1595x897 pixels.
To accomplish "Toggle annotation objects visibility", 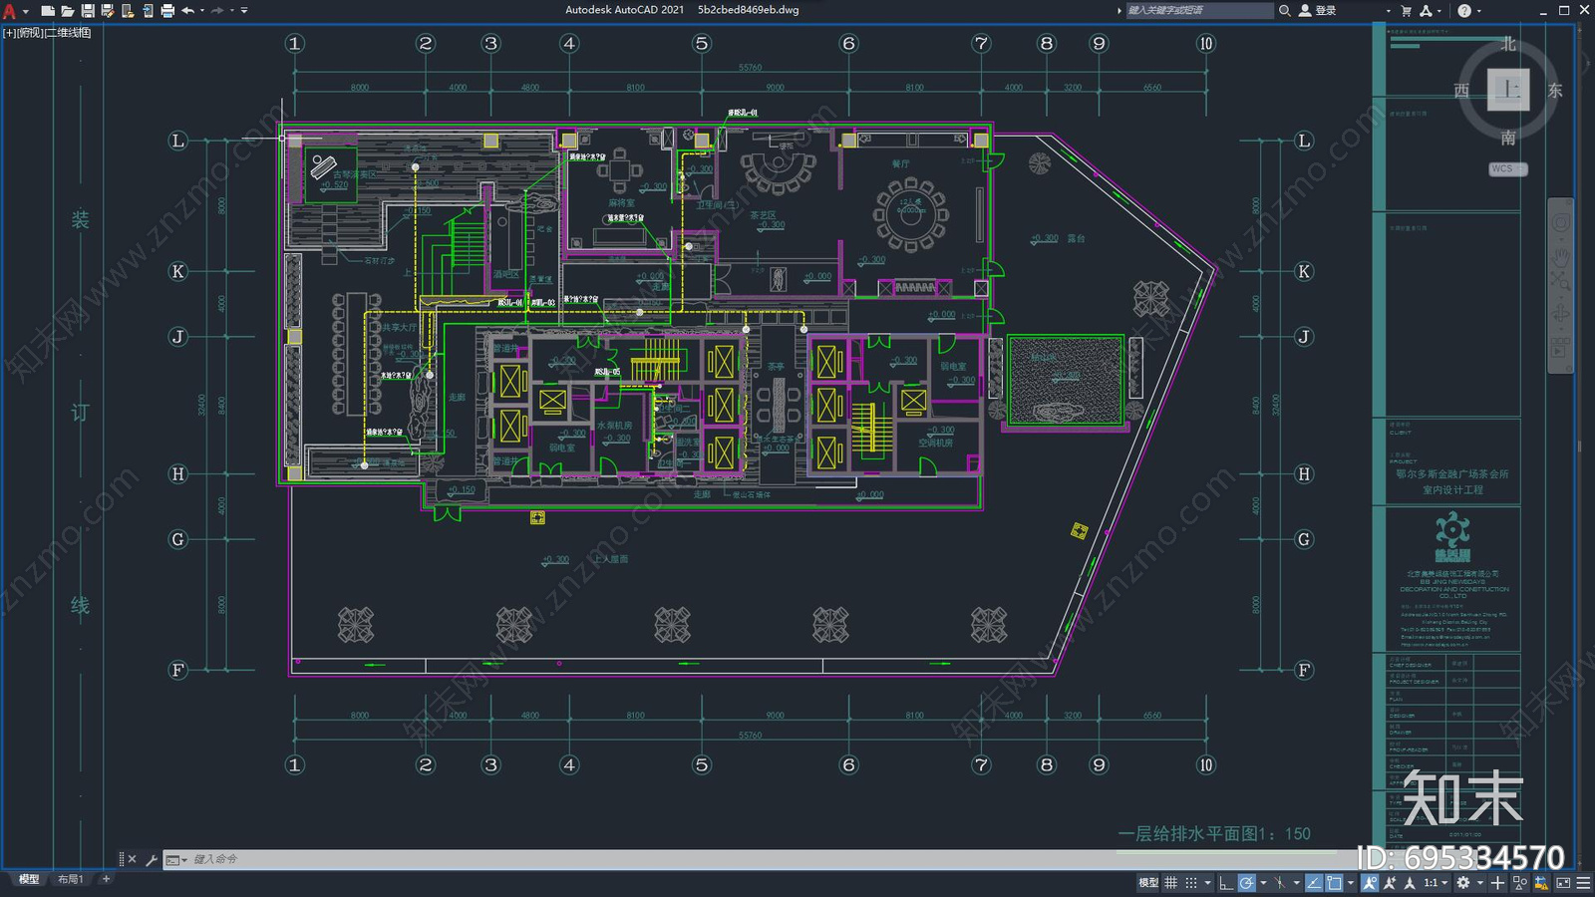I will coord(1370,882).
